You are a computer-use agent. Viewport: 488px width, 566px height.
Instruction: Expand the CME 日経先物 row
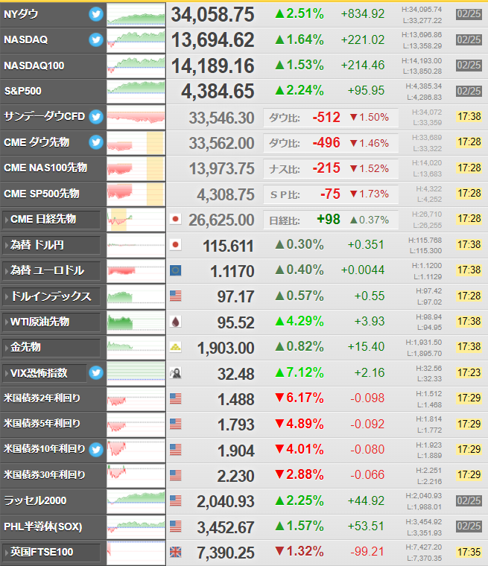51,220
